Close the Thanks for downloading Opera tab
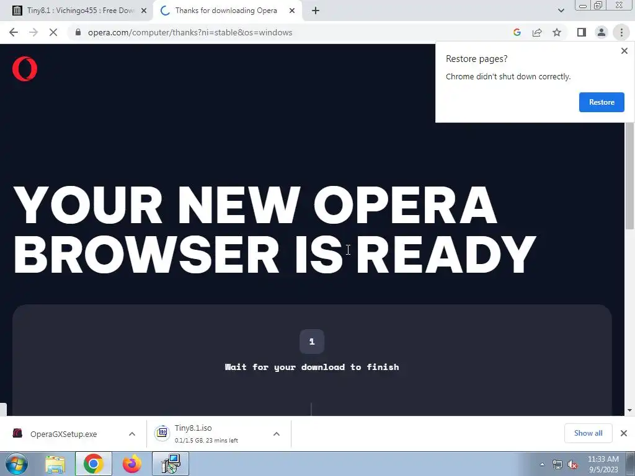Viewport: 635px width, 476px height. [292, 11]
